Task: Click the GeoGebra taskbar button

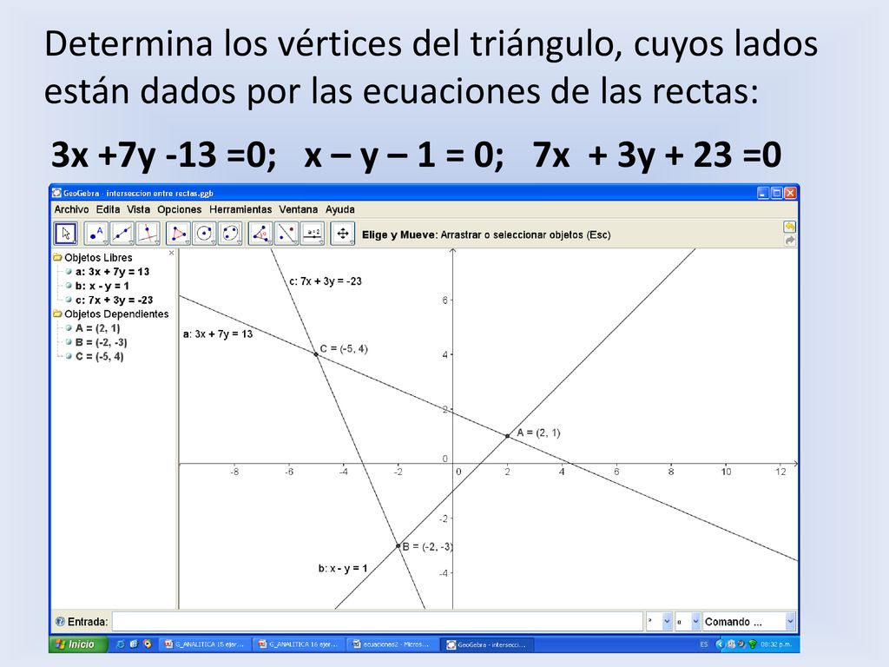Action: tap(488, 644)
